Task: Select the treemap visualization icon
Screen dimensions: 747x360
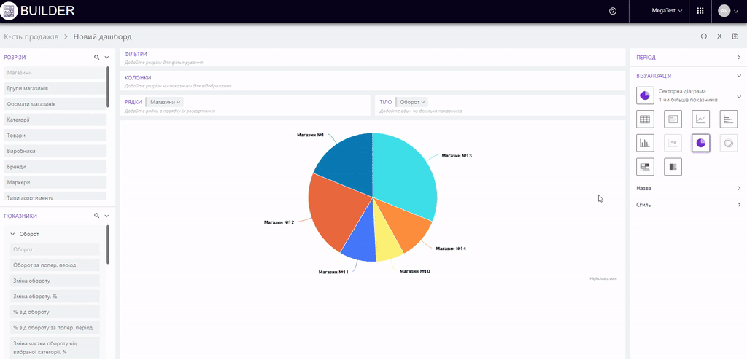Action: pos(645,167)
